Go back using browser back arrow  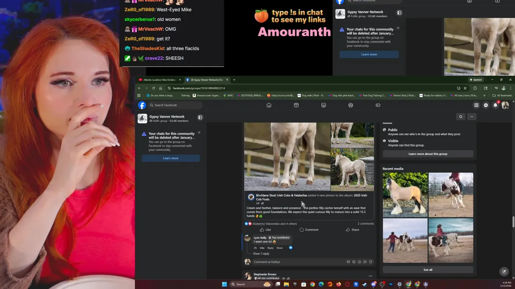tap(139, 88)
